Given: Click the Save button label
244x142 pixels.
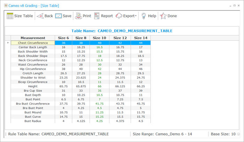Looking at the screenshot, I should [x=67, y=16].
